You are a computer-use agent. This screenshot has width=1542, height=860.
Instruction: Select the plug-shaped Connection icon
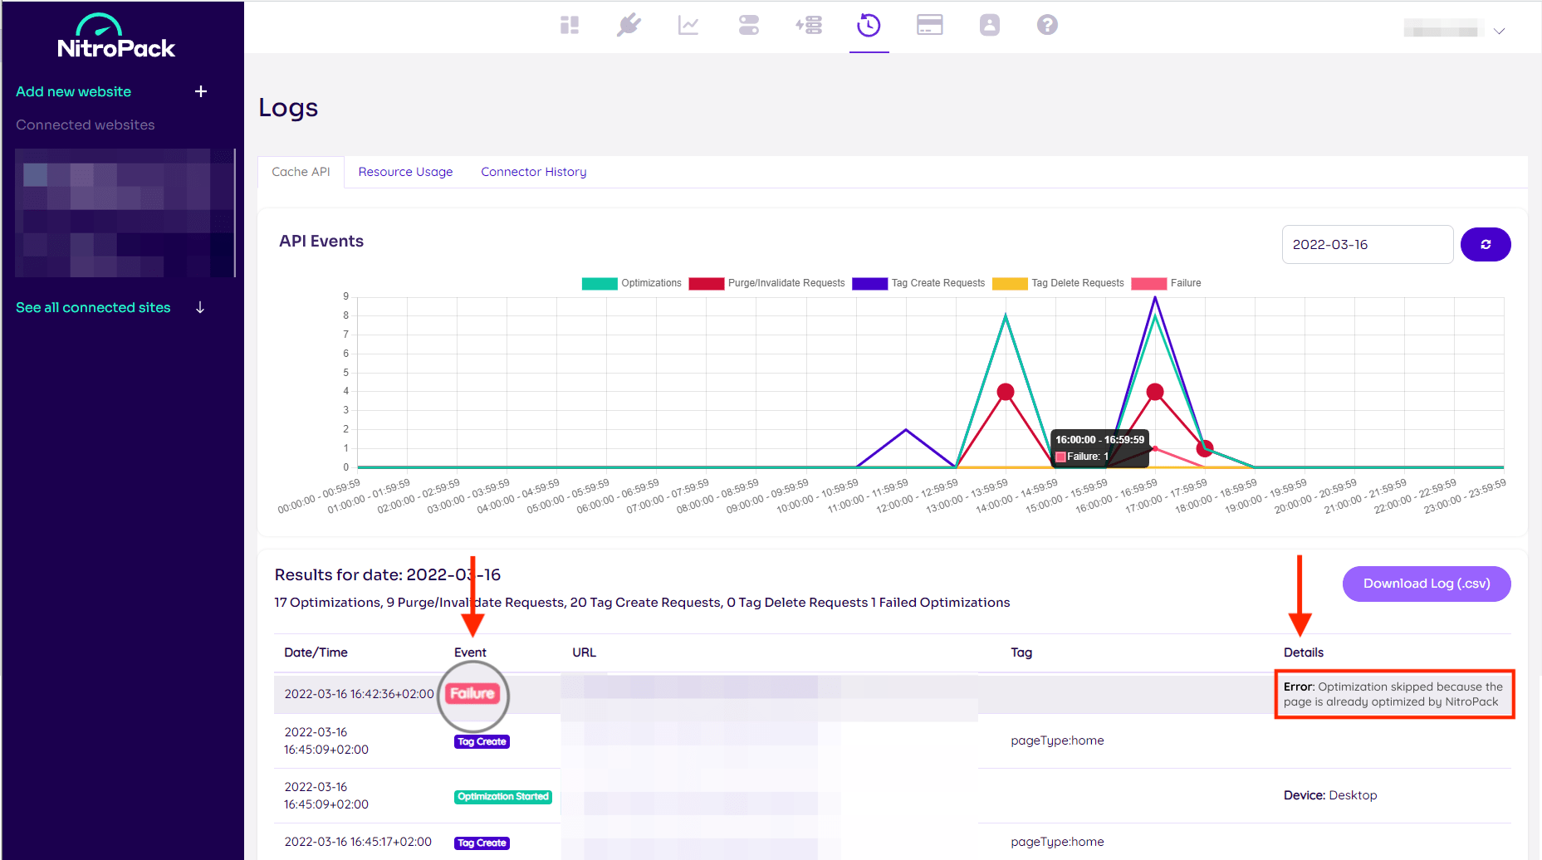point(629,25)
